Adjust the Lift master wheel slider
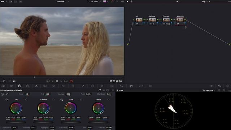This screenshot has width=231, height=130. [x=16, y=122]
